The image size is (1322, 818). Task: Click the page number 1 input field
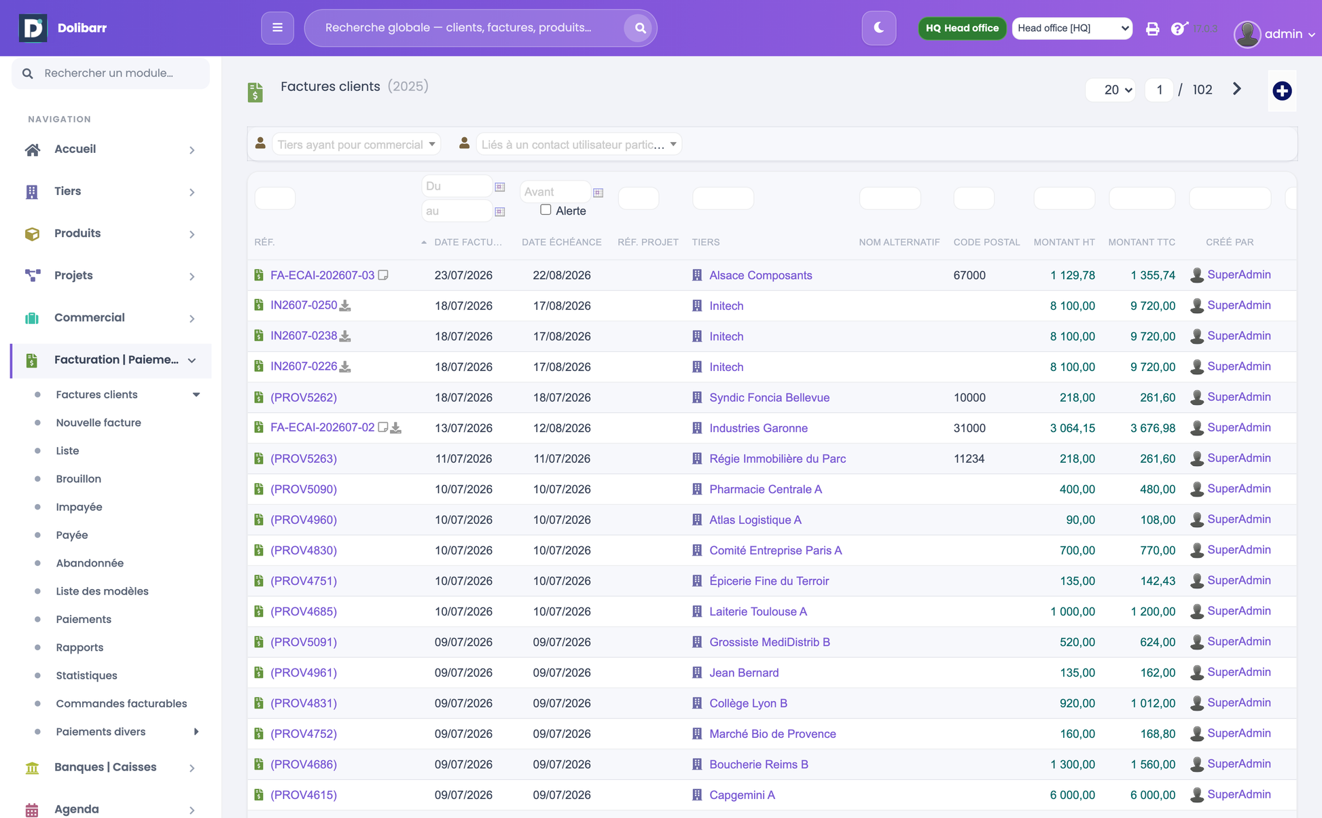coord(1159,90)
